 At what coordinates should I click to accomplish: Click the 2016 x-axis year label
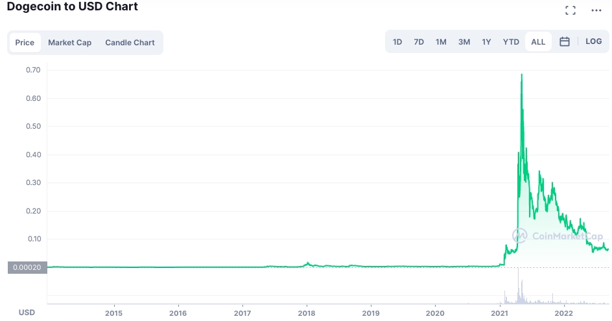pyautogui.click(x=178, y=313)
